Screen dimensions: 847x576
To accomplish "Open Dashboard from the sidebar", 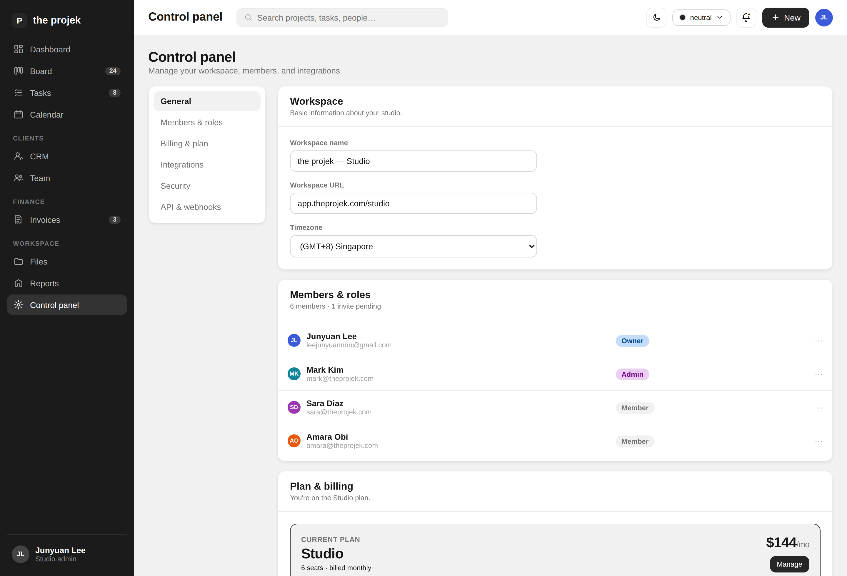I will [x=67, y=49].
